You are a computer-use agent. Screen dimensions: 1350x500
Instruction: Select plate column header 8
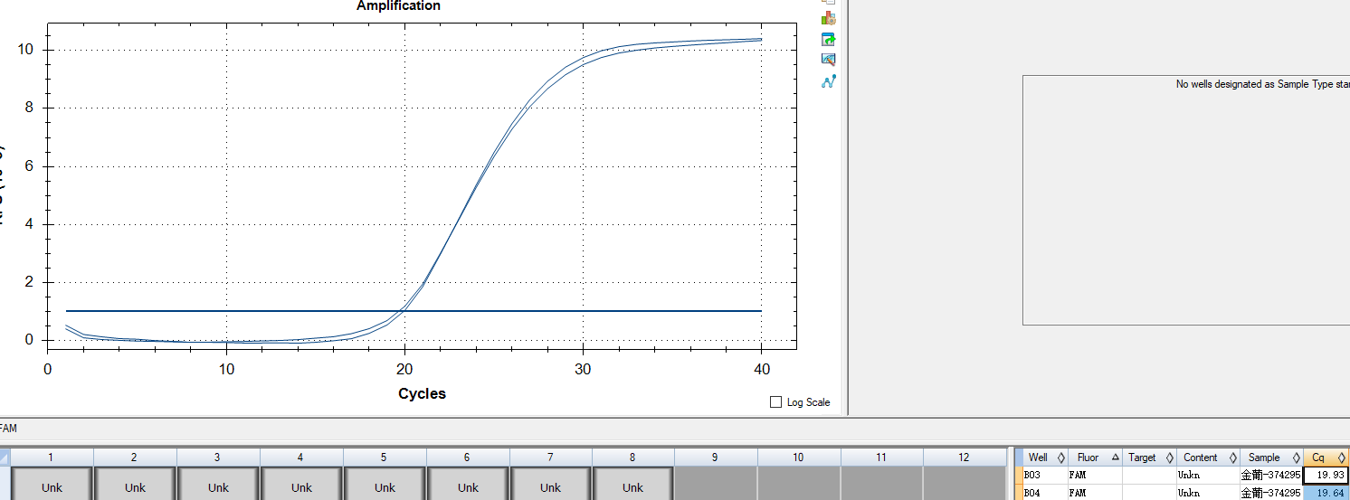point(633,458)
